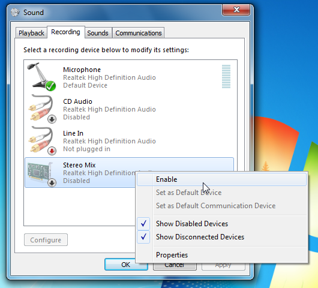Screen dimensions: 318x288
Task: Click the Disabled status under CD Audio
Action: [x=76, y=117]
